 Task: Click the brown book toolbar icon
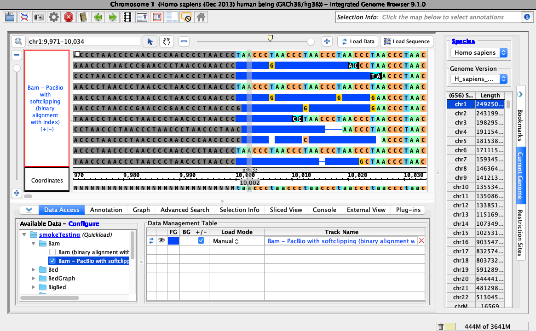pos(83,17)
